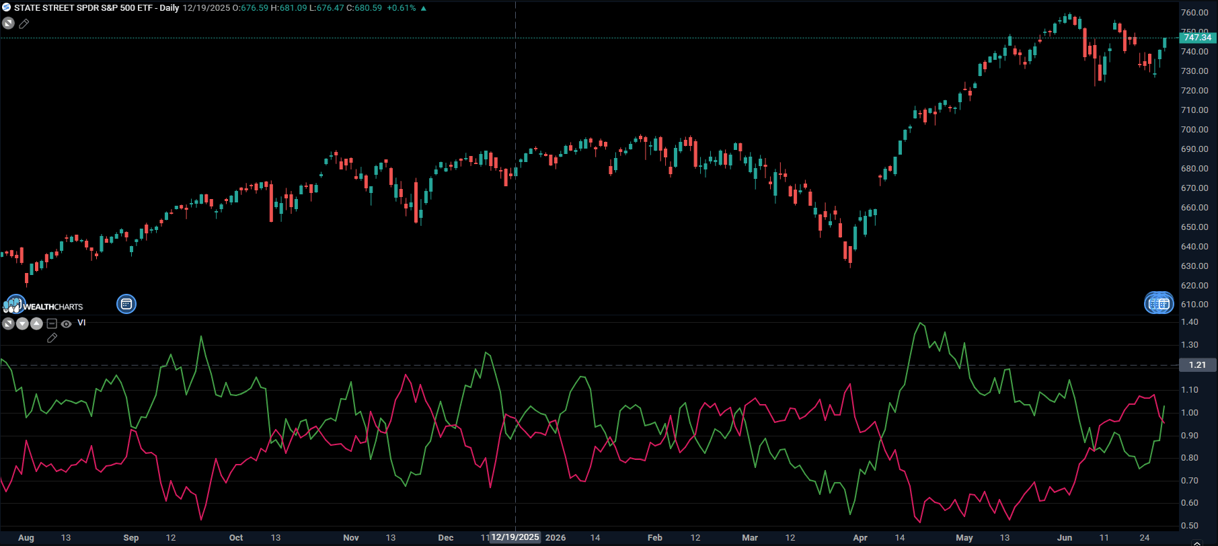
Task: Click the Sep label on time axis
Action: tap(131, 538)
